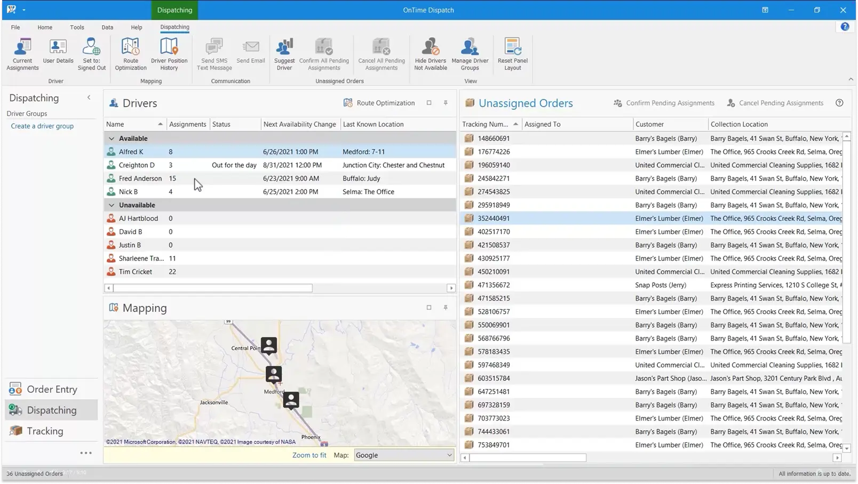This screenshot has height=484, width=858.
Task: Open the Data menu
Action: tap(107, 27)
